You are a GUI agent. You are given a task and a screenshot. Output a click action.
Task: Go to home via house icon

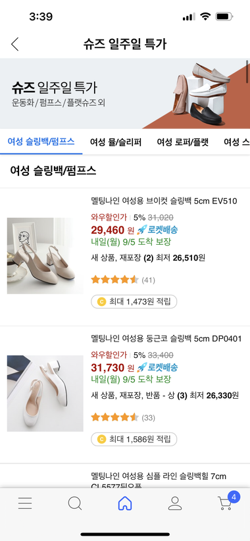tap(125, 503)
